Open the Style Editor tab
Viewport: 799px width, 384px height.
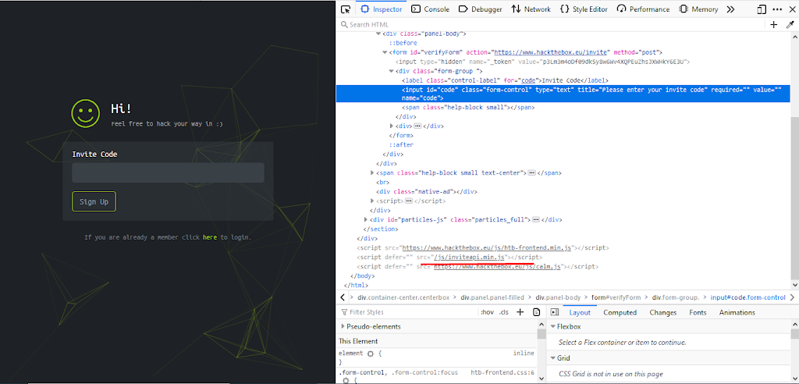click(584, 9)
